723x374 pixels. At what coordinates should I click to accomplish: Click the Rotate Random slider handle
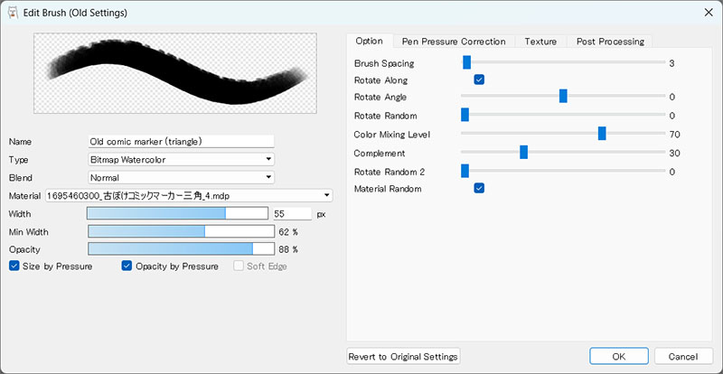(x=465, y=115)
